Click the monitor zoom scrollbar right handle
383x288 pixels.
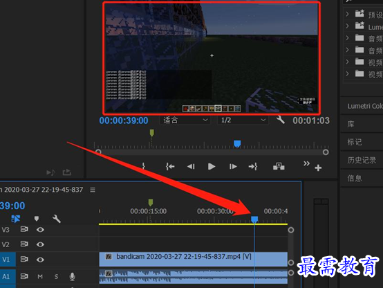326,152
